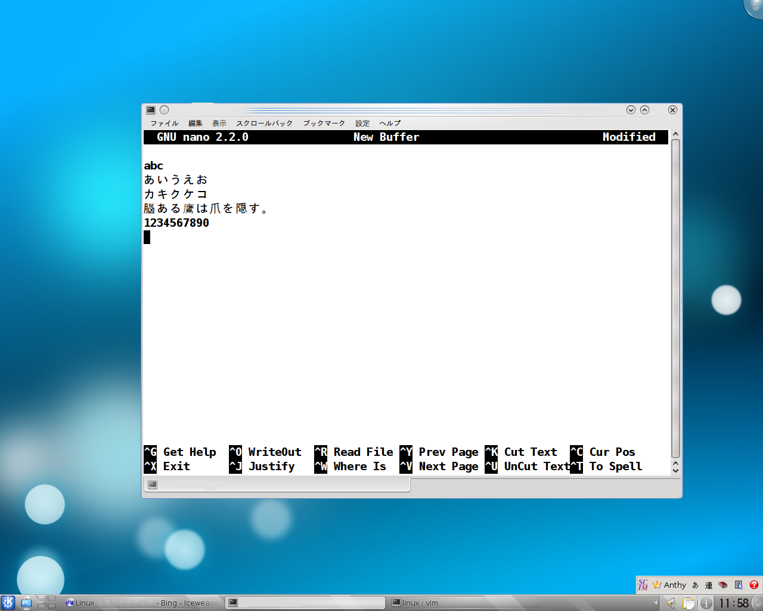Screen dimensions: 763x611
Task: Toggle the あ input mode indicator
Action: click(695, 585)
